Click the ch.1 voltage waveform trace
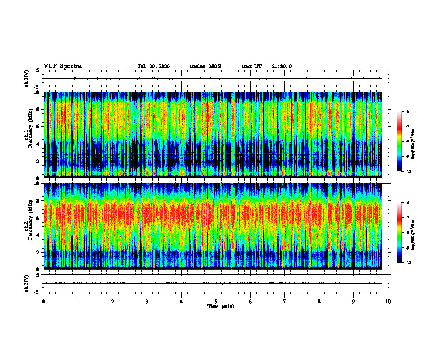 click(213, 78)
